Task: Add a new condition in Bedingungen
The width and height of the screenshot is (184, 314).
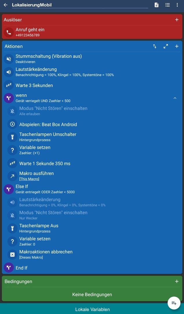Action: click(x=176, y=281)
